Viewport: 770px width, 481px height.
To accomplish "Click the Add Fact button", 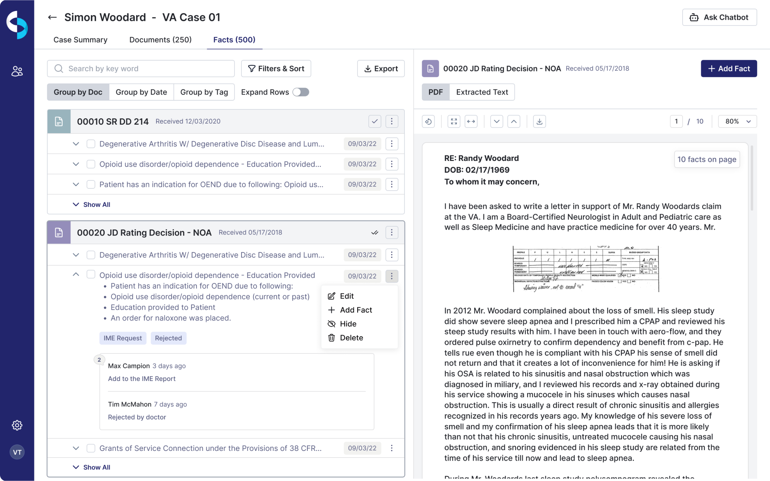I will point(729,68).
